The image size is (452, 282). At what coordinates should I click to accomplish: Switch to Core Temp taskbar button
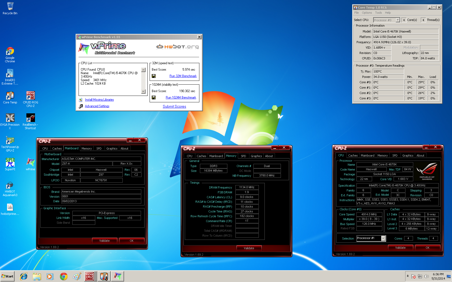(104, 276)
